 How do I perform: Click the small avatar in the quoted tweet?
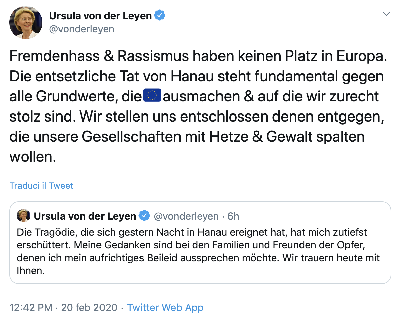point(24,216)
